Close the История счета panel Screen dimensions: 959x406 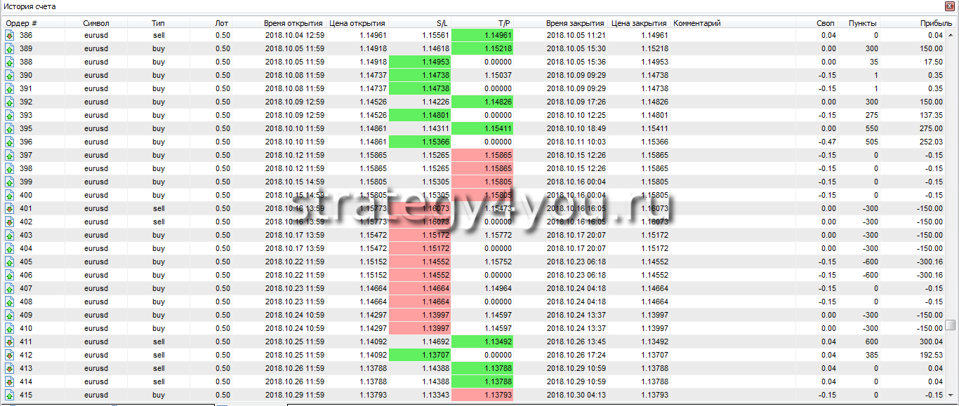[x=951, y=6]
